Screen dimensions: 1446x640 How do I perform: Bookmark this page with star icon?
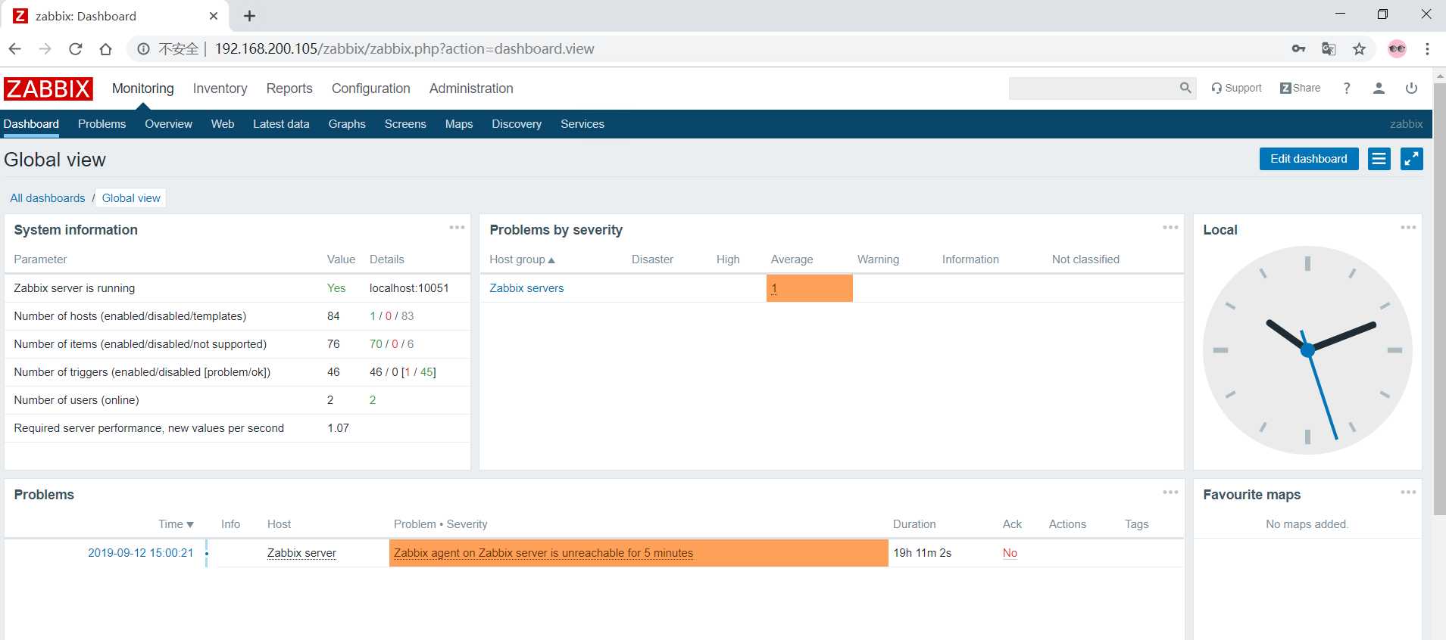(1359, 49)
